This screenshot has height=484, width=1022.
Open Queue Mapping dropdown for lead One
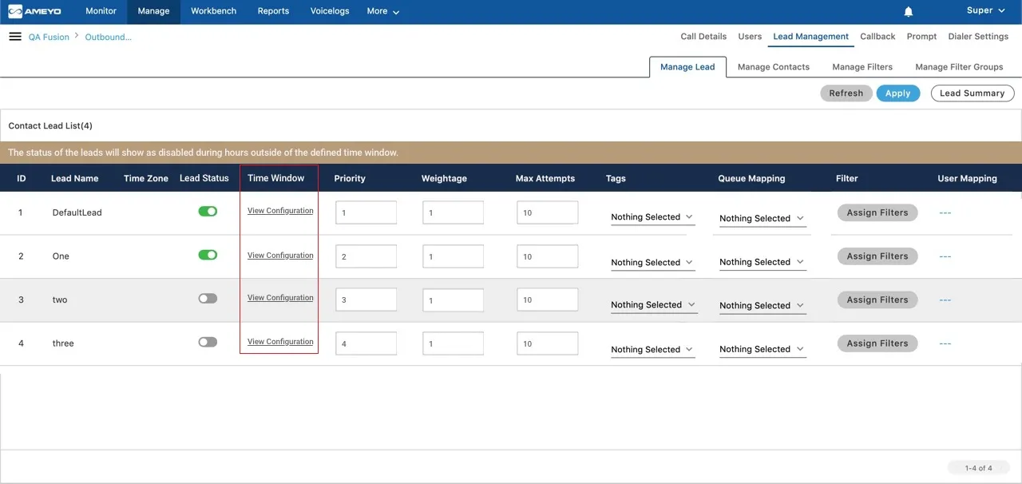point(762,262)
